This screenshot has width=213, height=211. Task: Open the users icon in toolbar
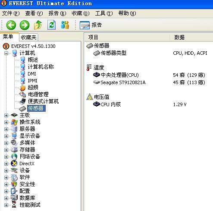(65, 25)
